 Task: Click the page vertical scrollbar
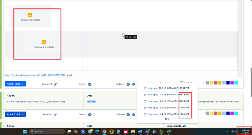251,82
